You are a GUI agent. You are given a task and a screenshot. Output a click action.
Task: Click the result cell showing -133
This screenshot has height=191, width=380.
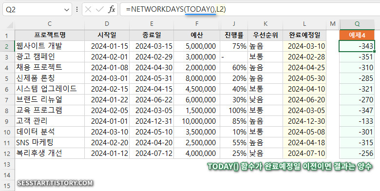click(x=357, y=121)
